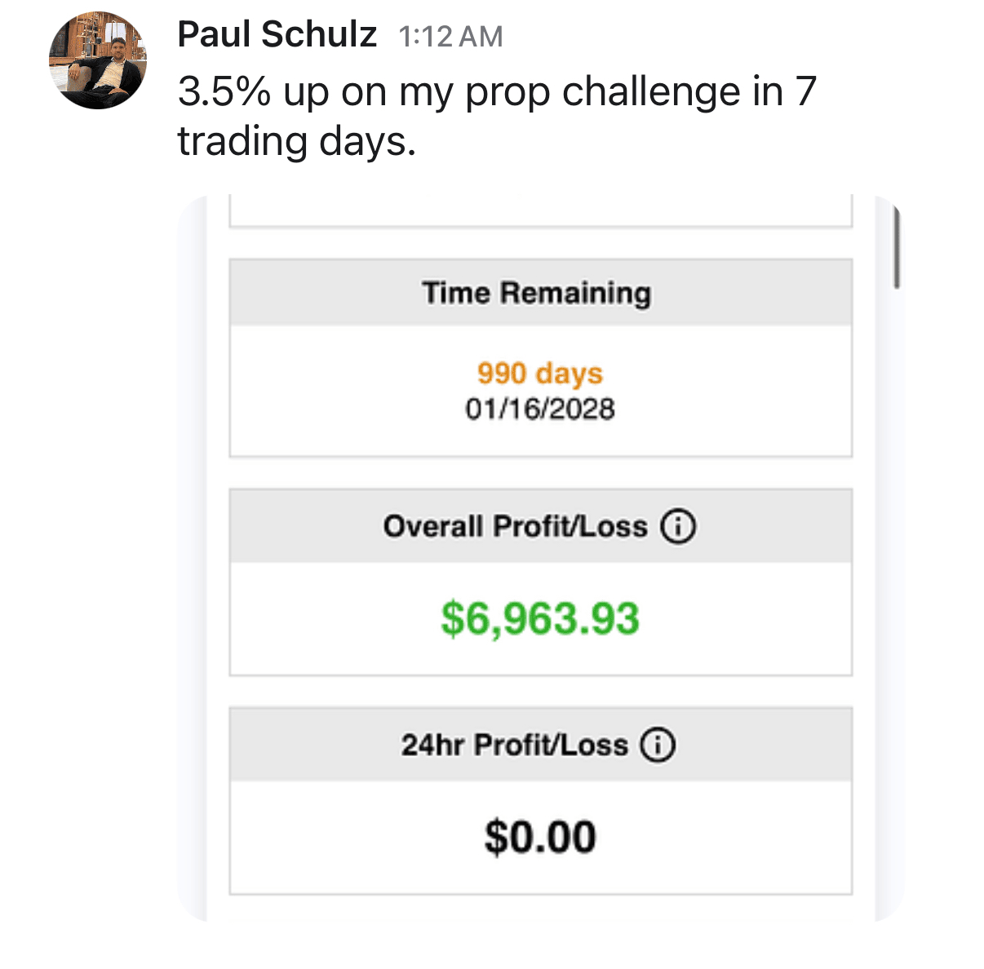Click the $0.00 24hr profit value
The image size is (984, 969).
click(540, 838)
